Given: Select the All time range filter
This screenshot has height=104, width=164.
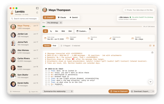Looking at the screenshot, I should (x=45, y=31).
